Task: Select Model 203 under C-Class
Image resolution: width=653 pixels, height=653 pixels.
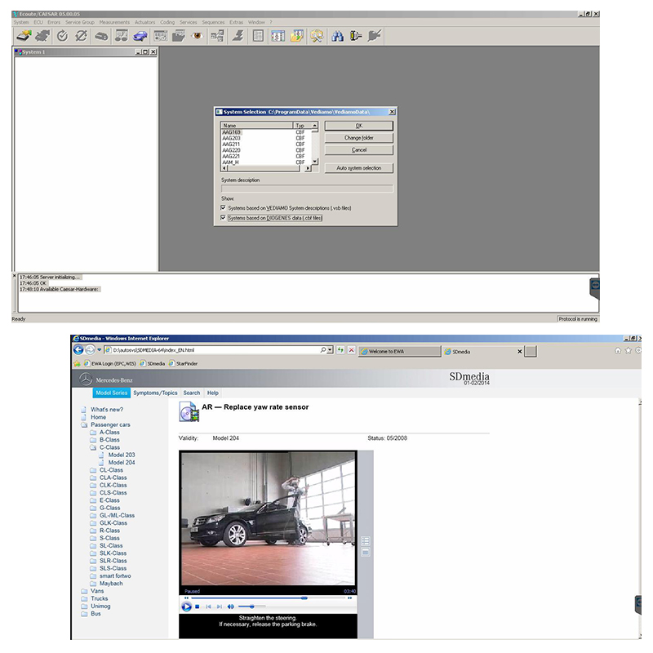Action: [122, 455]
